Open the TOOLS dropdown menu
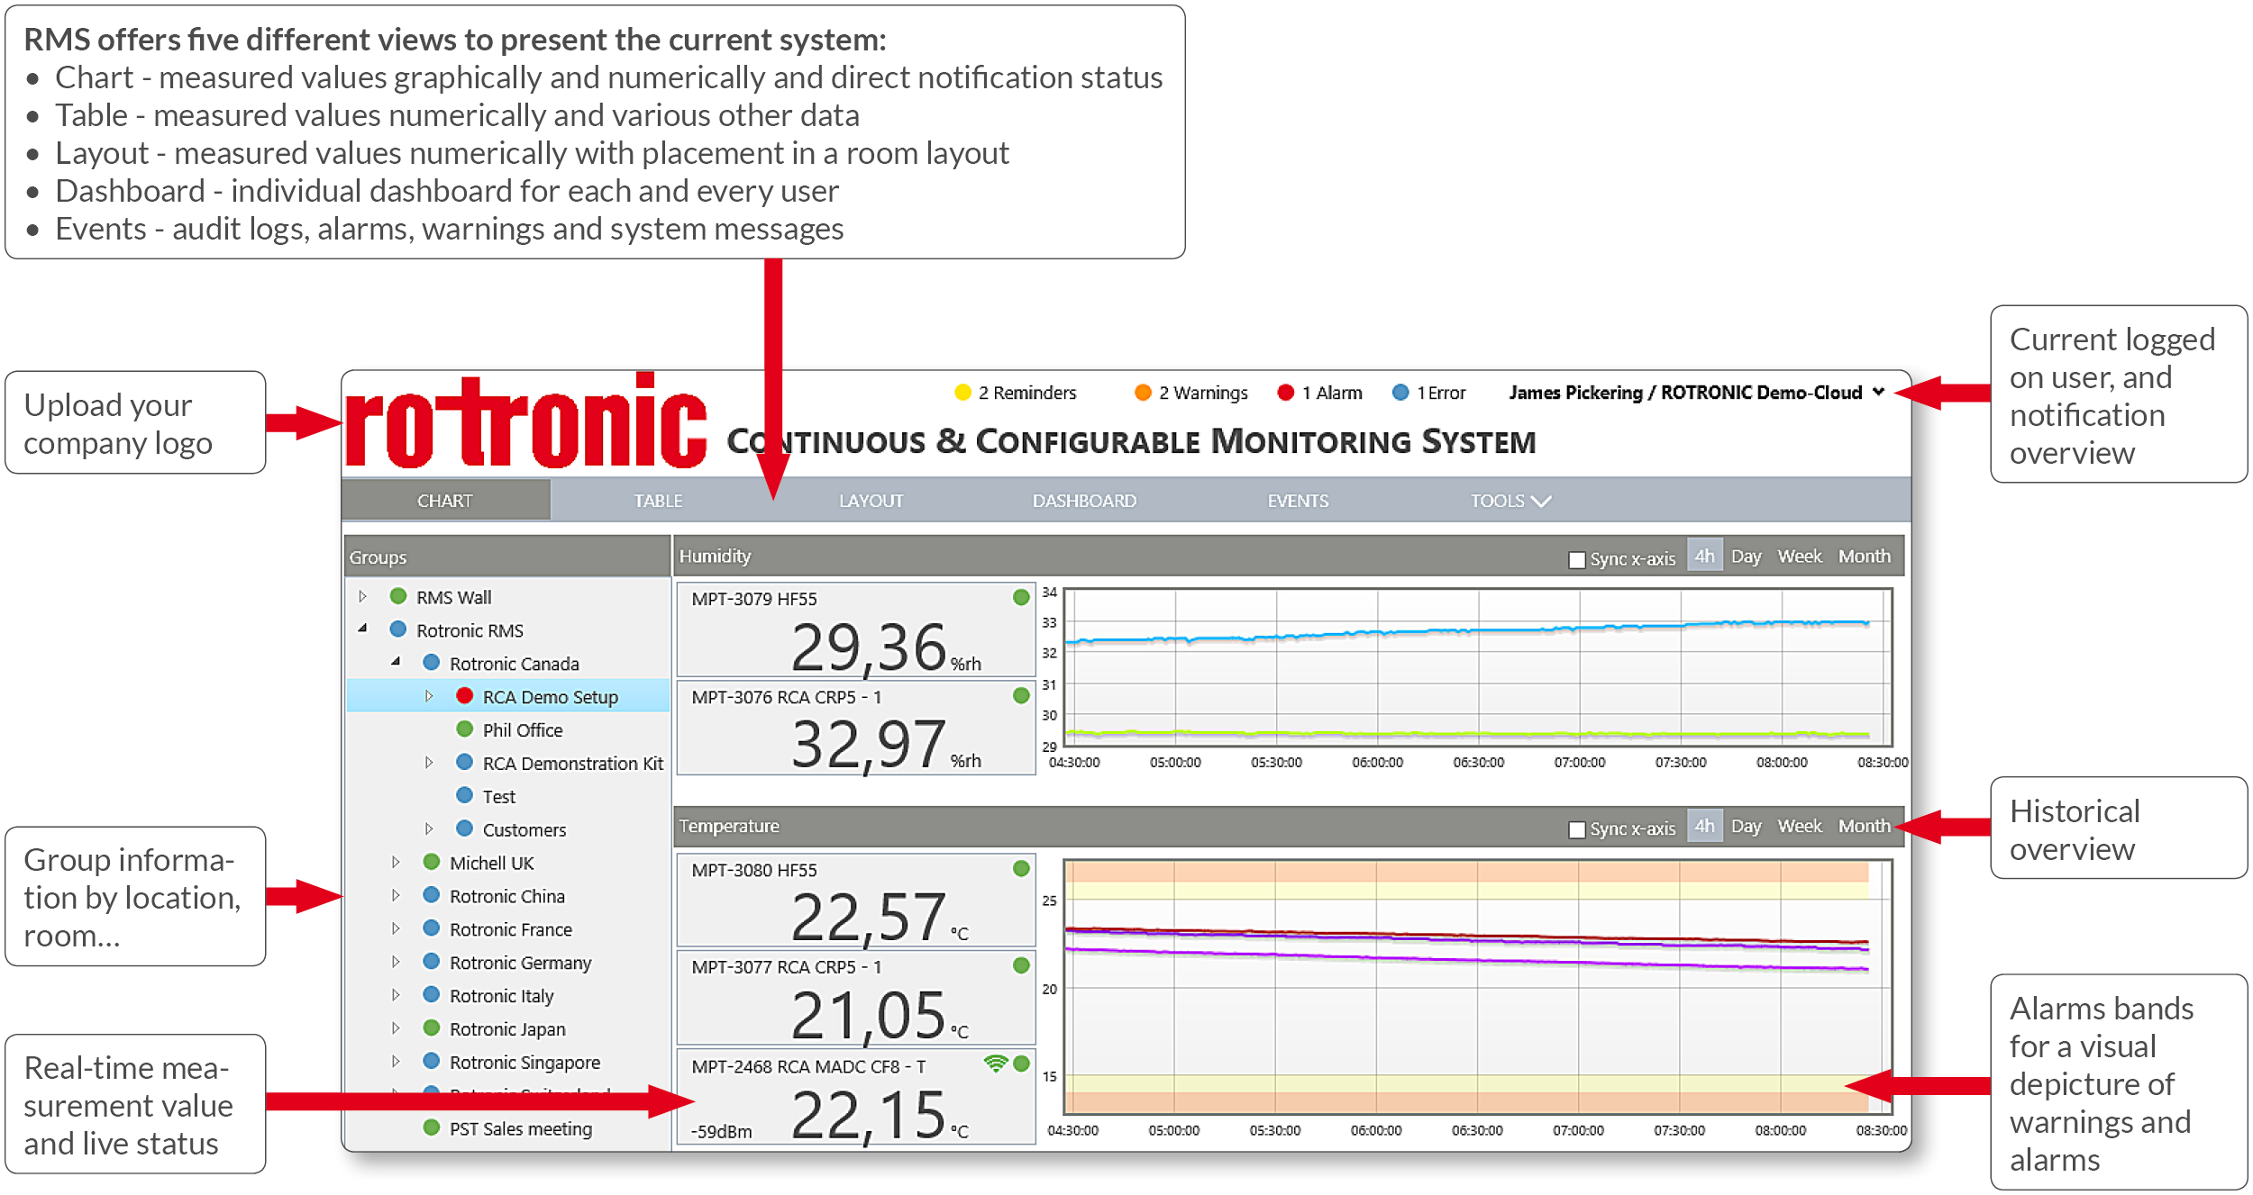The height and width of the screenshot is (1195, 2253). pyautogui.click(x=1510, y=501)
